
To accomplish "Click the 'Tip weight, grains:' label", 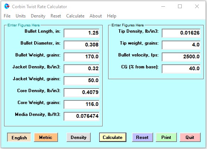I will click(139, 43).
